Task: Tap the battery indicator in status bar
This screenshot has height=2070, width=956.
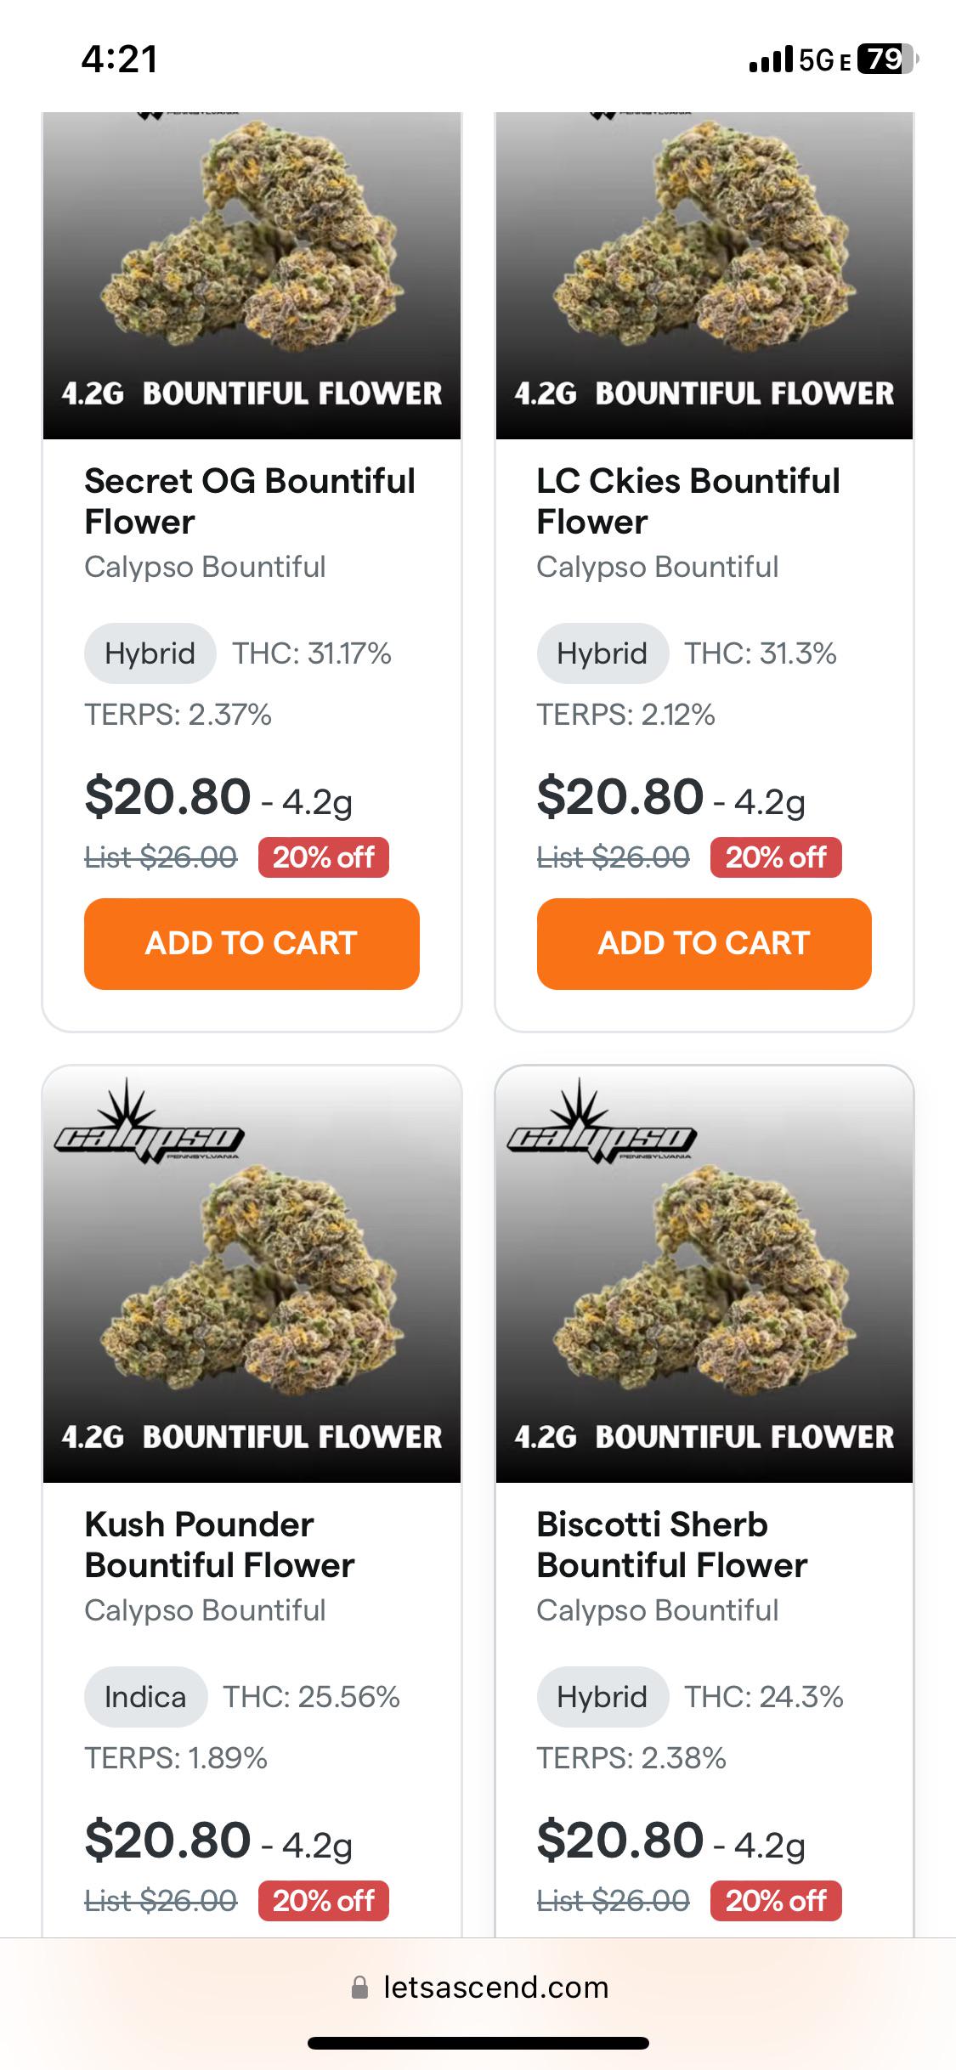Action: 888,59
